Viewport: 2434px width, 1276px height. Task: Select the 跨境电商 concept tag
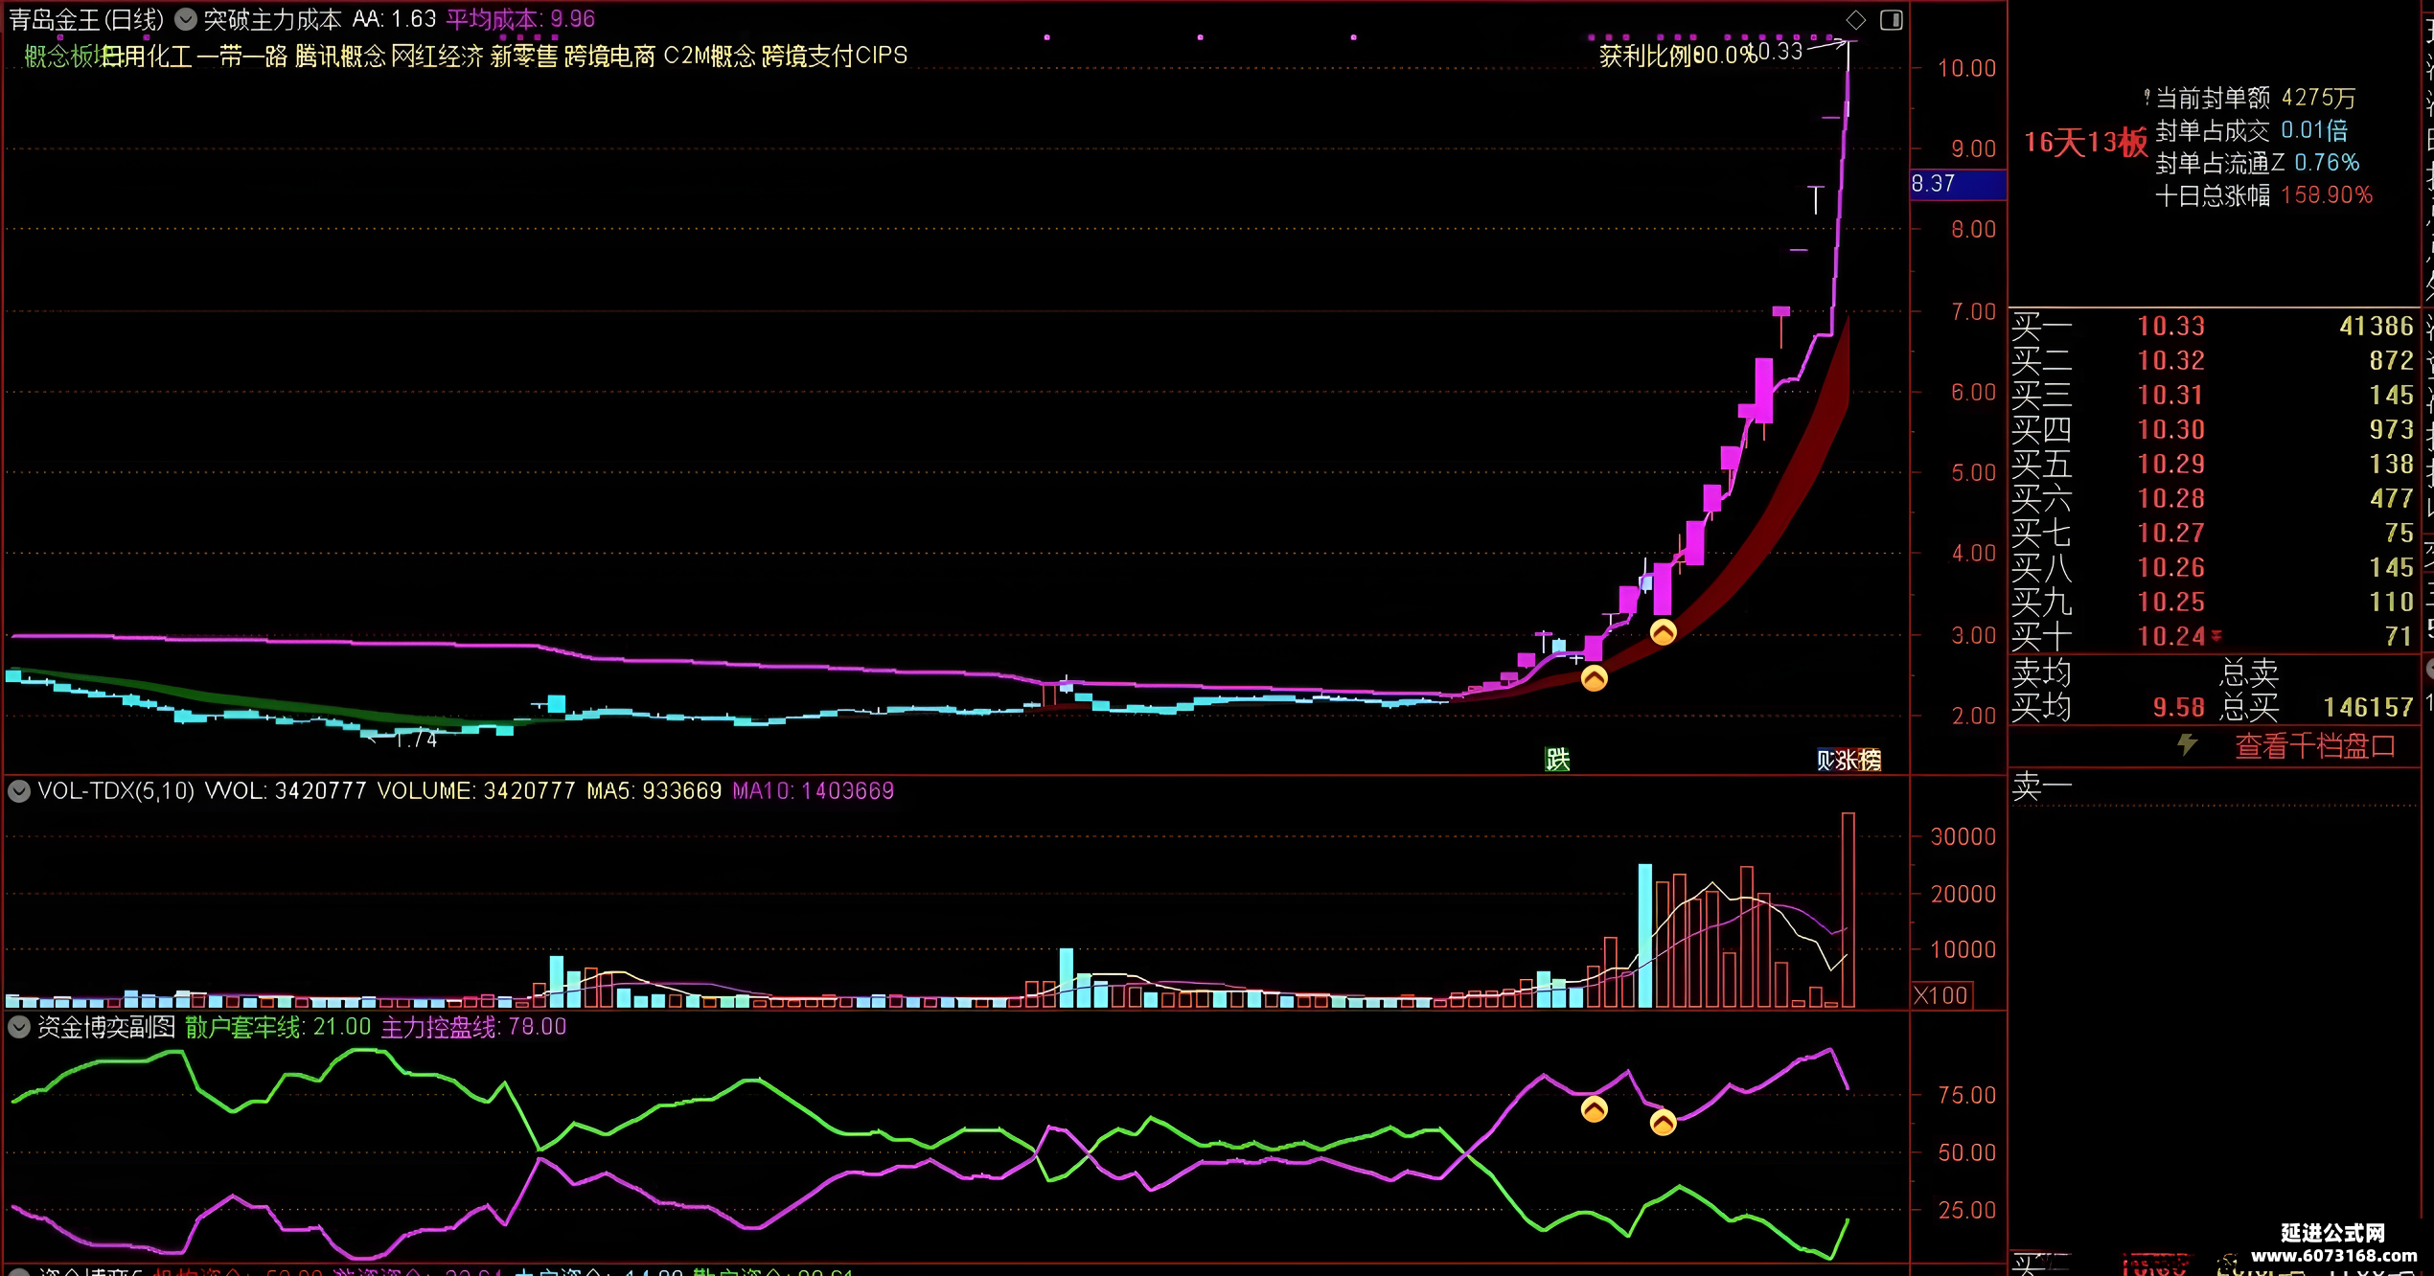(609, 56)
